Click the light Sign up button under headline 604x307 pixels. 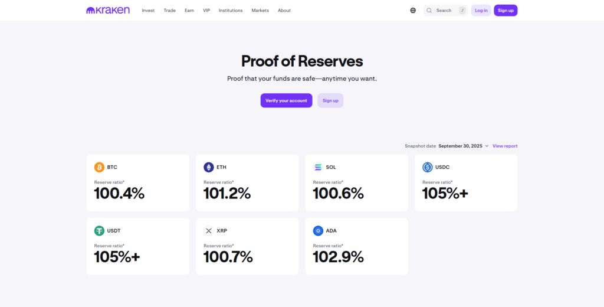[330, 101]
